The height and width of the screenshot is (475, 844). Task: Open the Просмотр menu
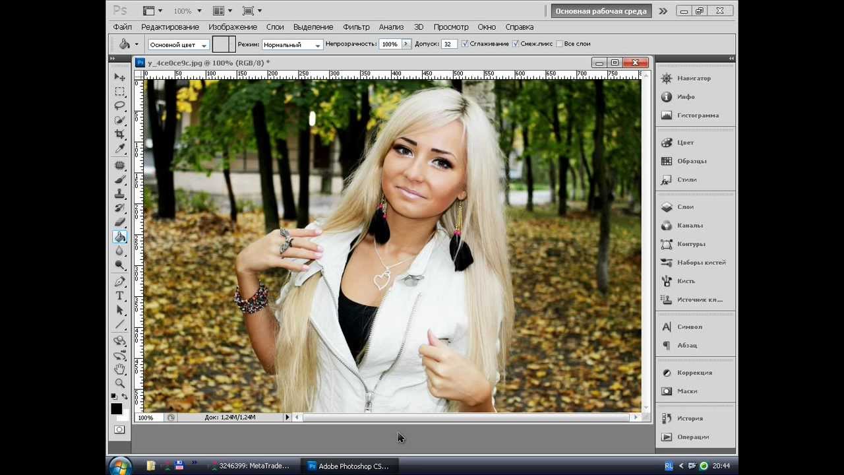pyautogui.click(x=451, y=27)
